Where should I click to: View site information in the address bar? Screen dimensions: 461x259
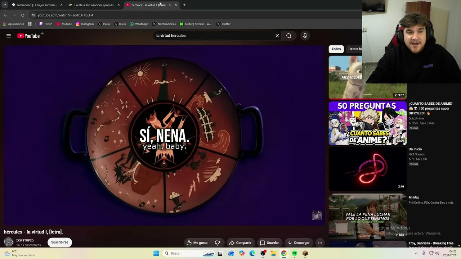point(33,15)
